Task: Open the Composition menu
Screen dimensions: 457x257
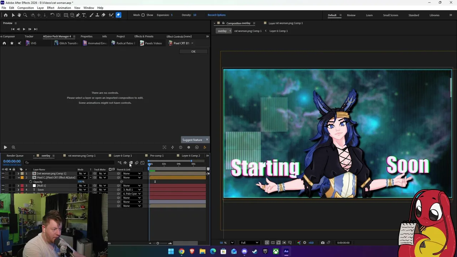Action: pos(25,8)
